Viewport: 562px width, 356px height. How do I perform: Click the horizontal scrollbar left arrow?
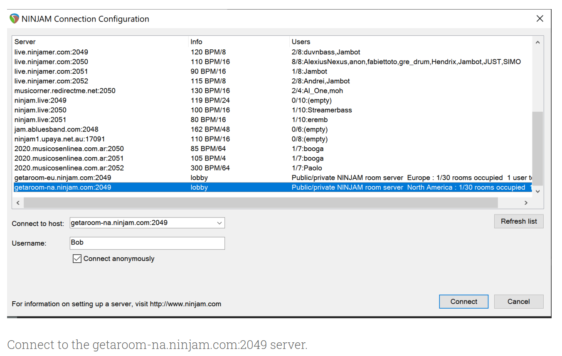(18, 203)
